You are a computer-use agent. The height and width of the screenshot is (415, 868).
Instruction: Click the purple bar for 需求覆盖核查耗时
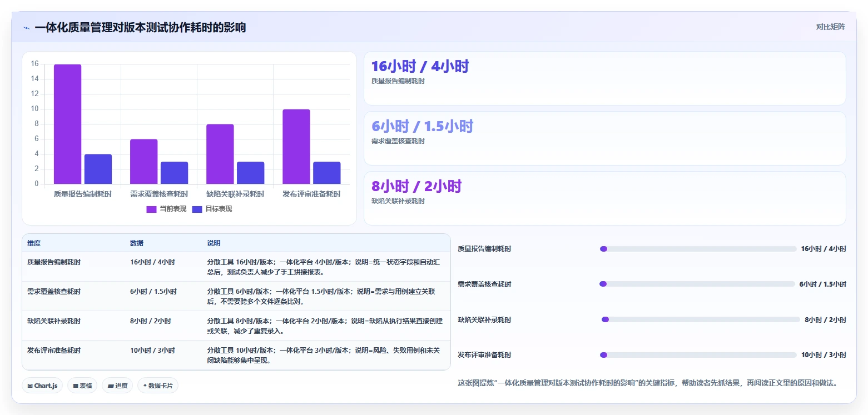tap(143, 161)
